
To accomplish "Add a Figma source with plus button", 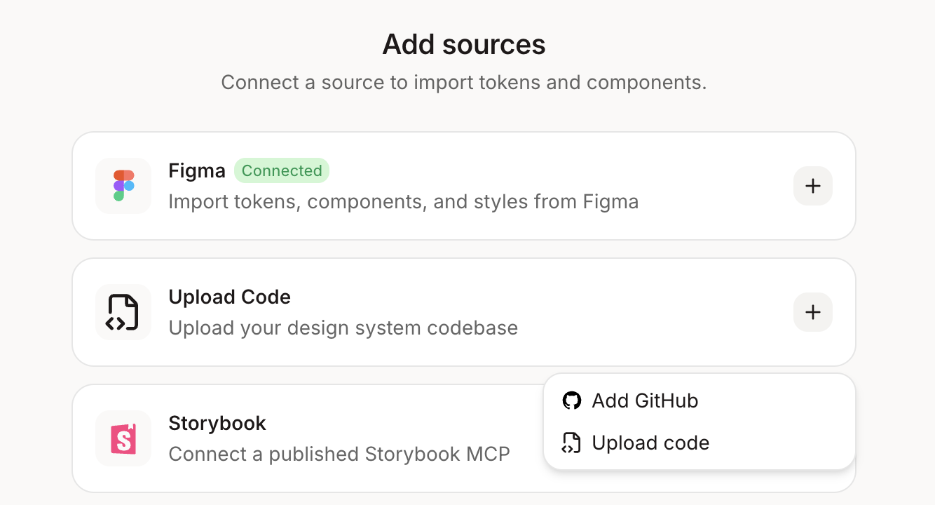I will tap(813, 186).
